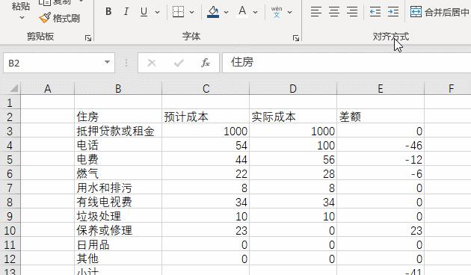Click the 格式刷 format painter

point(60,18)
